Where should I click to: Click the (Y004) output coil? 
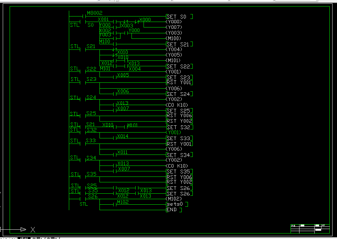[174, 49]
